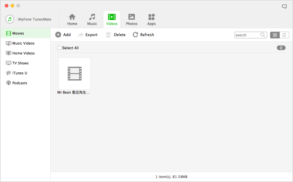Click the magnifier search icon
The width and height of the screenshot is (293, 182).
tap(263, 35)
